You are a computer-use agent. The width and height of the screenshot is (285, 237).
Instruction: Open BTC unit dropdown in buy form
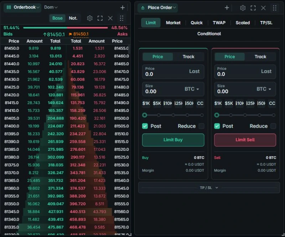click(x=192, y=89)
